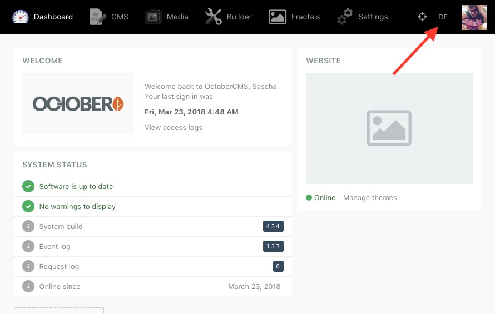Open the user avatar menu

tap(474, 17)
